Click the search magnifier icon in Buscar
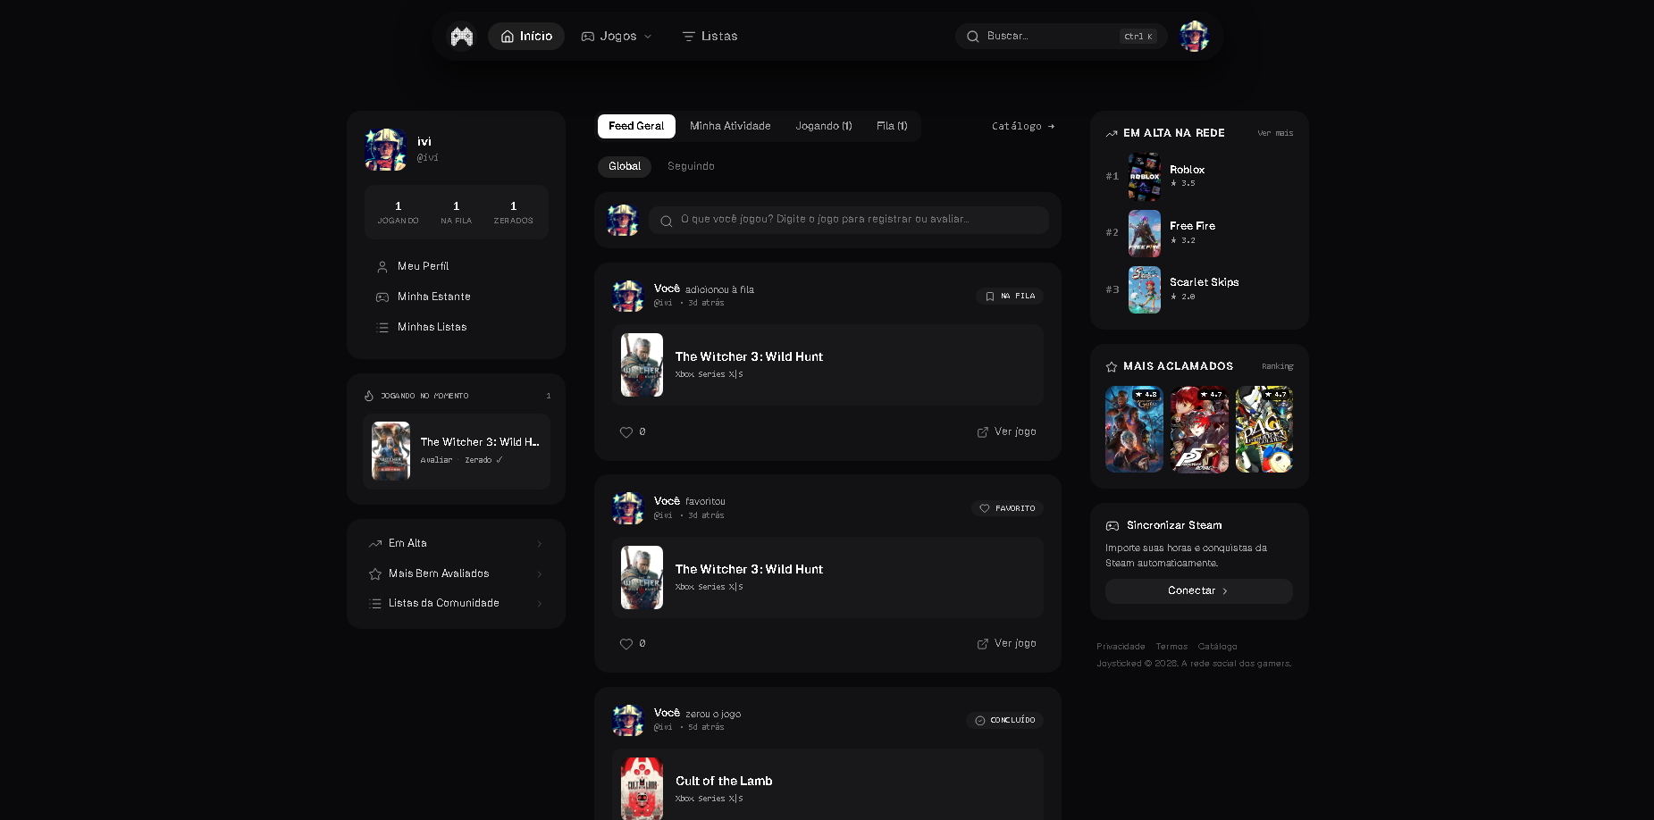The width and height of the screenshot is (1654, 820). point(973,37)
